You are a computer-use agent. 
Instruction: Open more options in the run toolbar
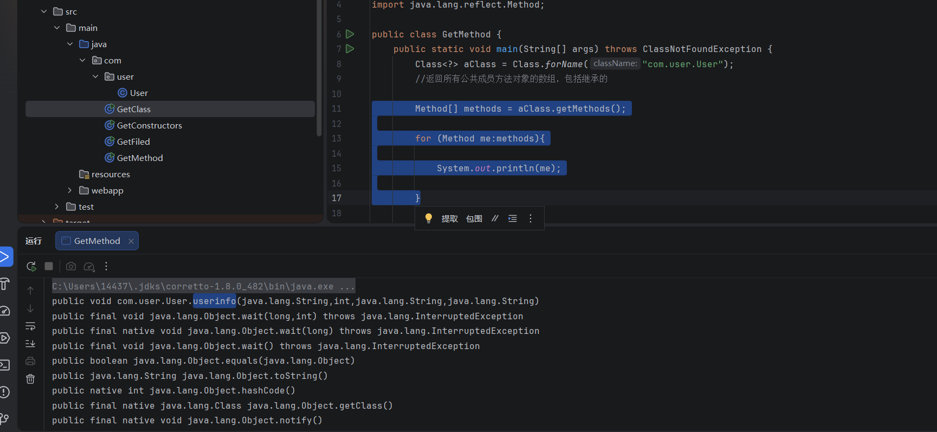click(106, 266)
